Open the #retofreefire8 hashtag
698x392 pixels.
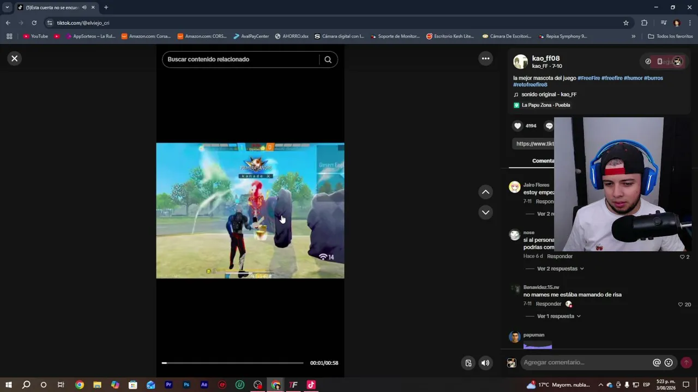(530, 85)
